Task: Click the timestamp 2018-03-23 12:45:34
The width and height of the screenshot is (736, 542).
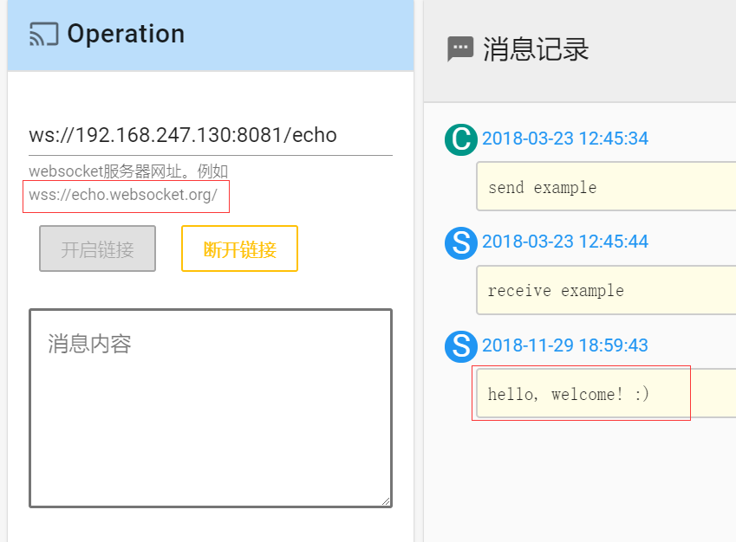Action: point(566,139)
